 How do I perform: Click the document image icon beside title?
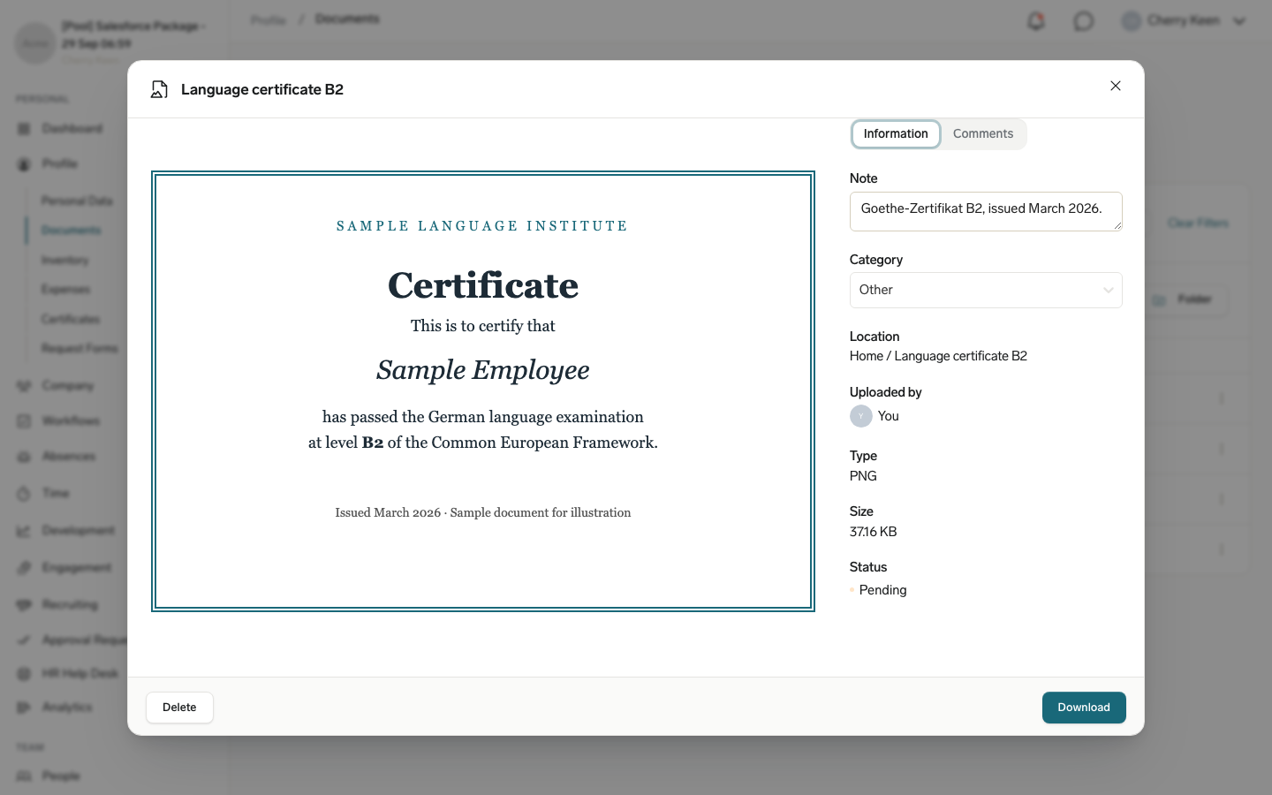coord(159,89)
